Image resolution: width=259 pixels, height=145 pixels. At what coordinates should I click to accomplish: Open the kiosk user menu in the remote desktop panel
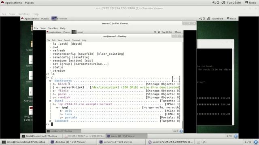231,19
